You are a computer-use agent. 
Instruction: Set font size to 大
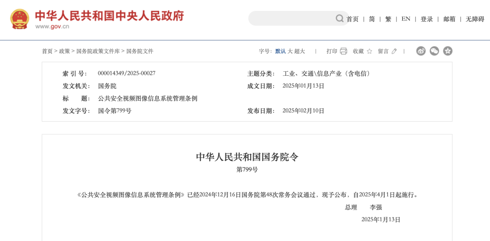(x=290, y=51)
